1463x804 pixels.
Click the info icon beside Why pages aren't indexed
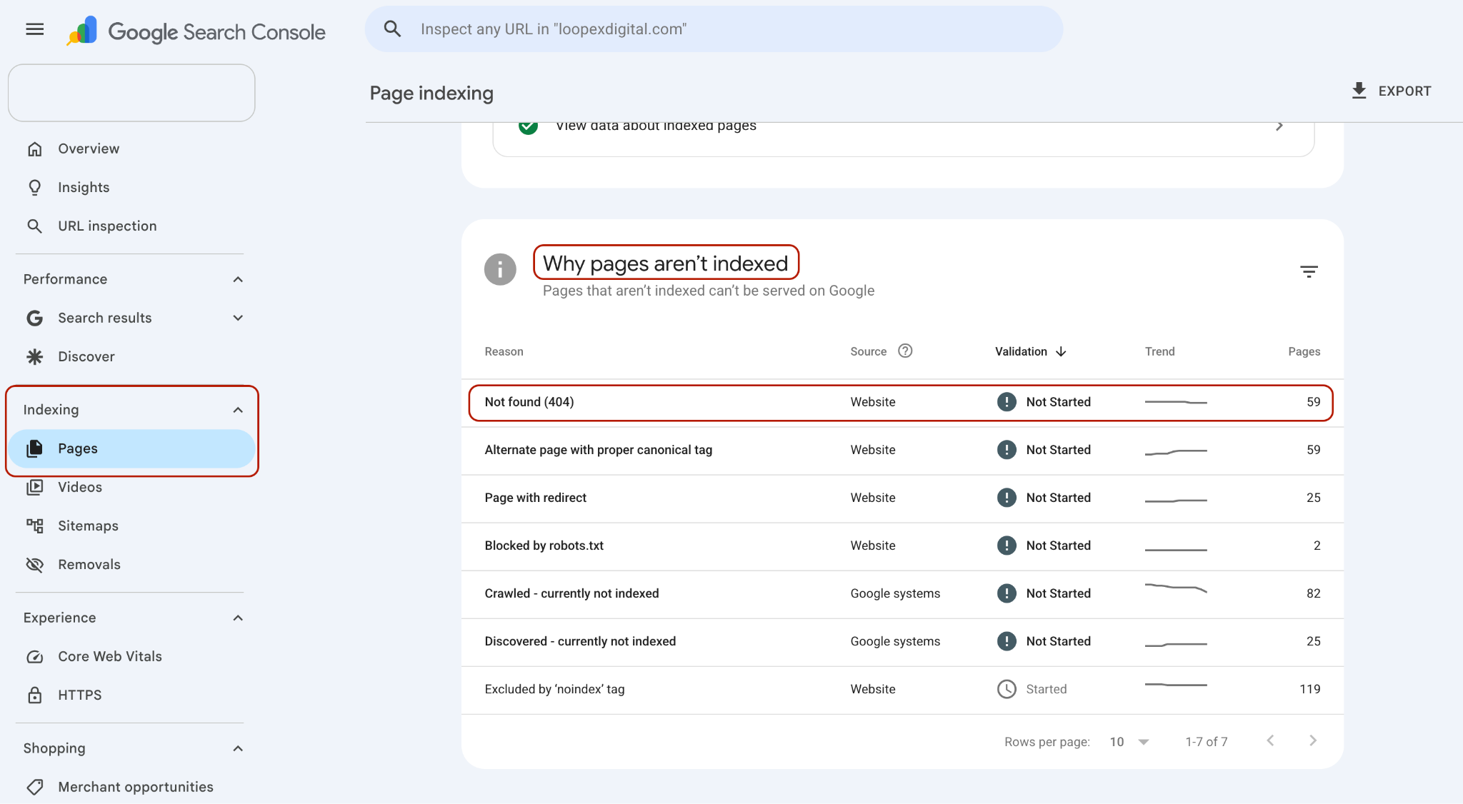pyautogui.click(x=500, y=269)
